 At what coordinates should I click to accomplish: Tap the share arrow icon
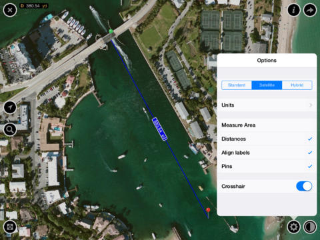point(310,10)
